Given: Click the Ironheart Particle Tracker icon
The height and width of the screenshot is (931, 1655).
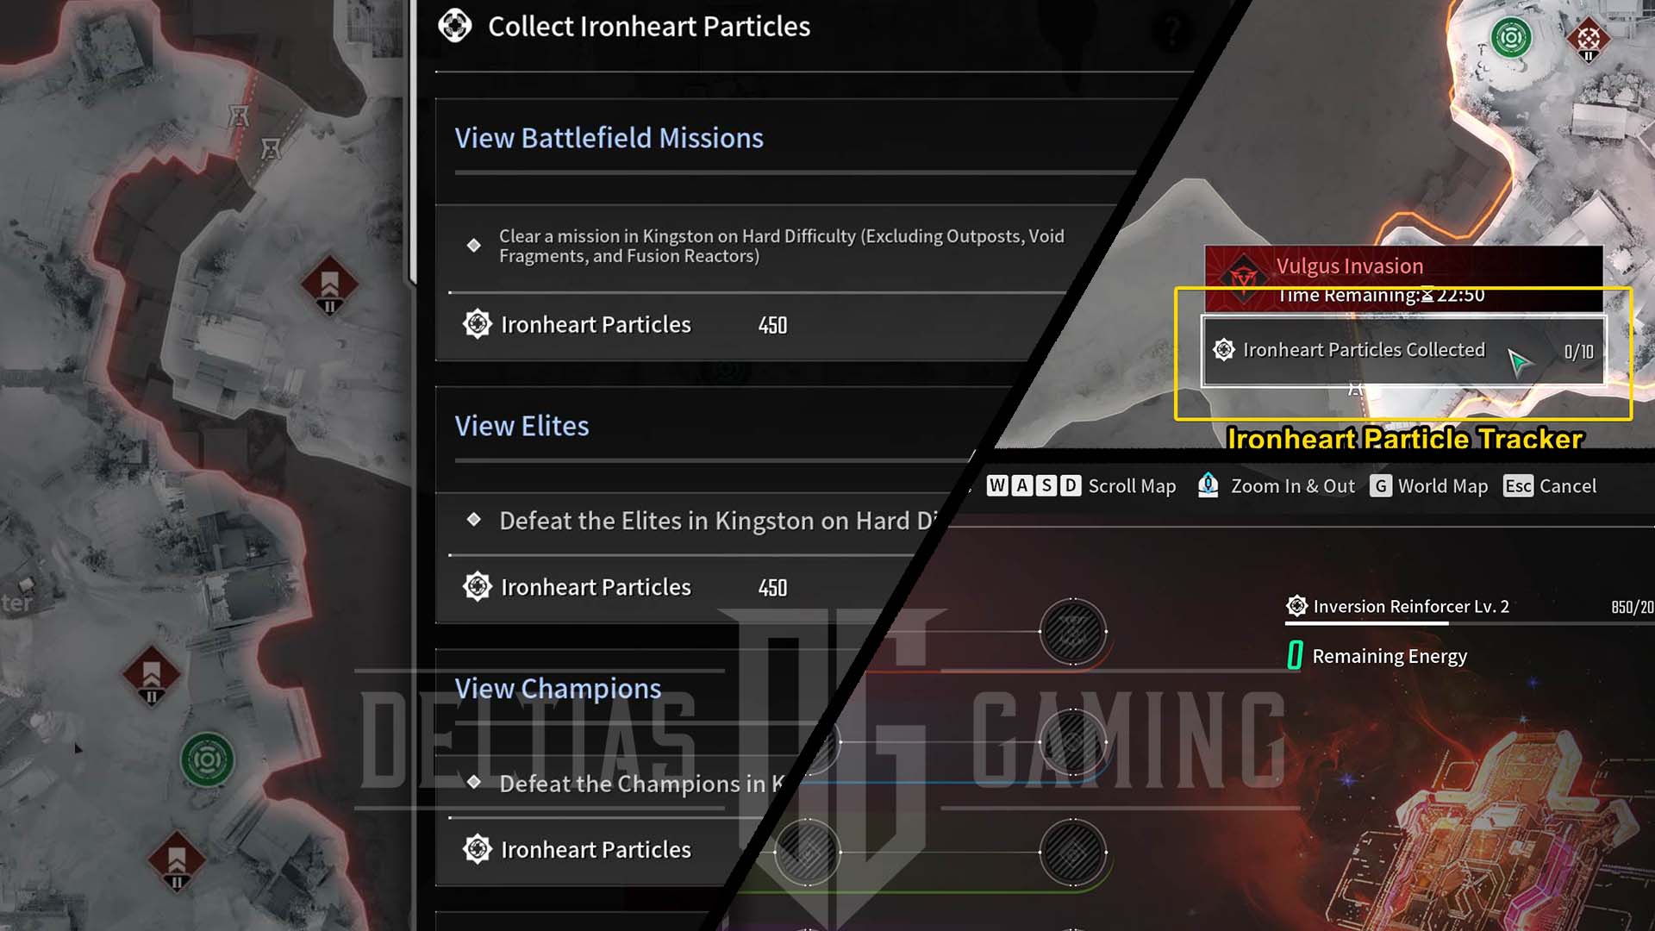Looking at the screenshot, I should tap(1226, 349).
